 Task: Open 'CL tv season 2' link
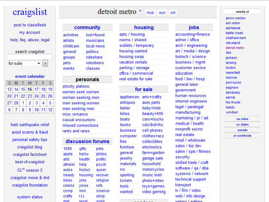30,170
